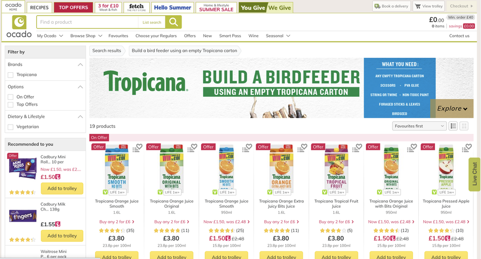Image resolution: width=481 pixels, height=259 pixels.
Task: Expand the Browse Shop menu
Action: pyautogui.click(x=86, y=36)
